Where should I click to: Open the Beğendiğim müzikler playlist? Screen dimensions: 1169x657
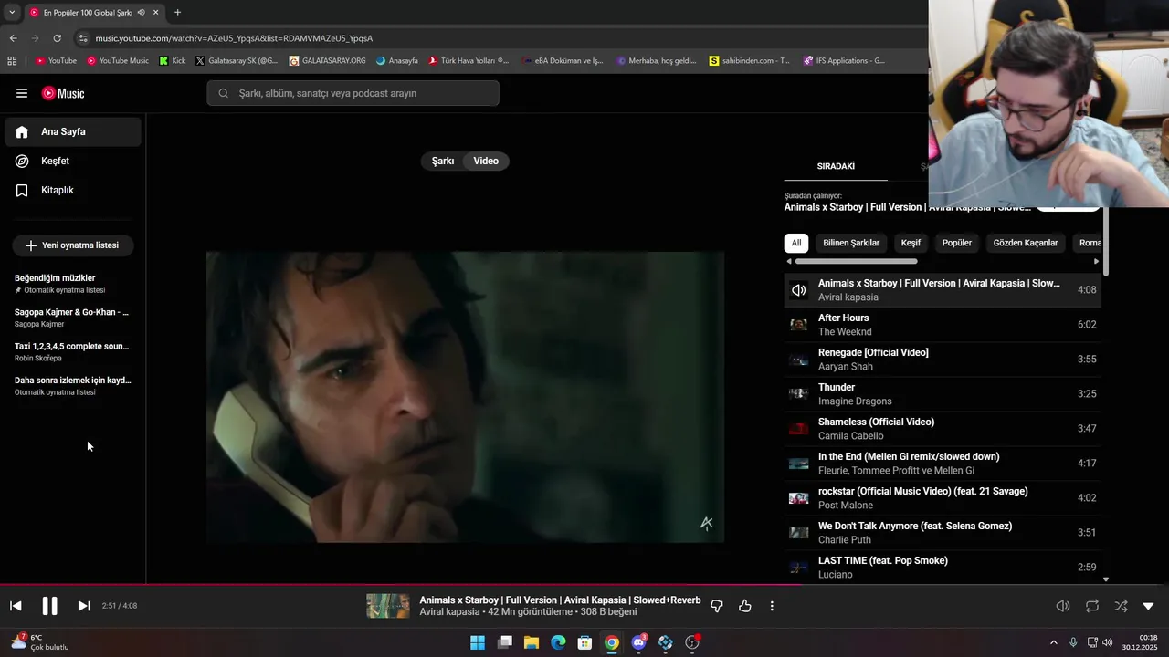[73, 283]
